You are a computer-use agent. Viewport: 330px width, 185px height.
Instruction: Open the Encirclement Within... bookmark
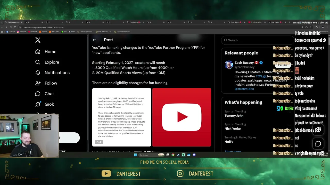click(x=122, y=32)
